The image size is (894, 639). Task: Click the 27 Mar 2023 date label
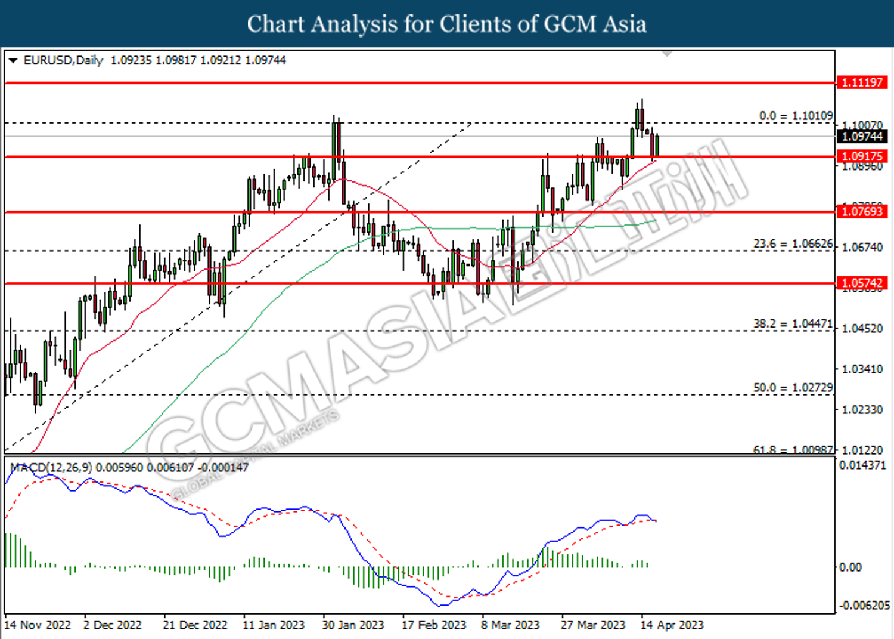pos(593,625)
